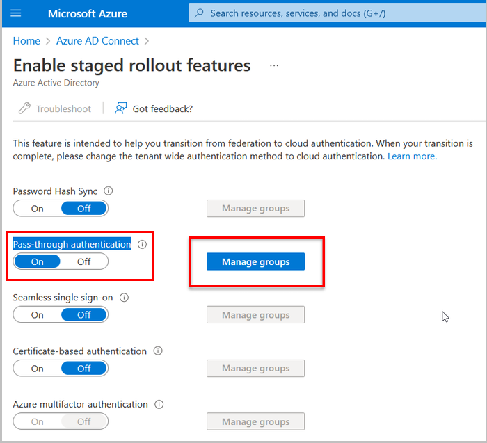Set Seamless single sign-on to Off

click(x=84, y=315)
